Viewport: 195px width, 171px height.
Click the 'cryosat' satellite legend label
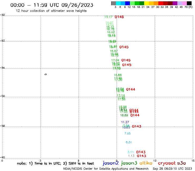point(167,163)
